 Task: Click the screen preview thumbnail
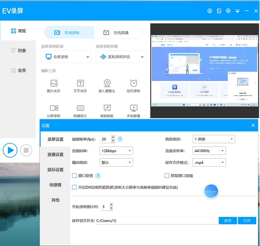coord(205,71)
